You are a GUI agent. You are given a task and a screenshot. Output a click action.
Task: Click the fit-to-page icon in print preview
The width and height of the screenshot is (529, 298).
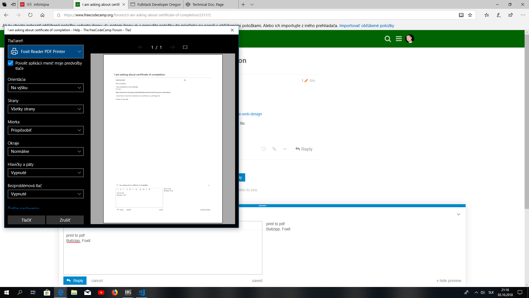pos(185,47)
